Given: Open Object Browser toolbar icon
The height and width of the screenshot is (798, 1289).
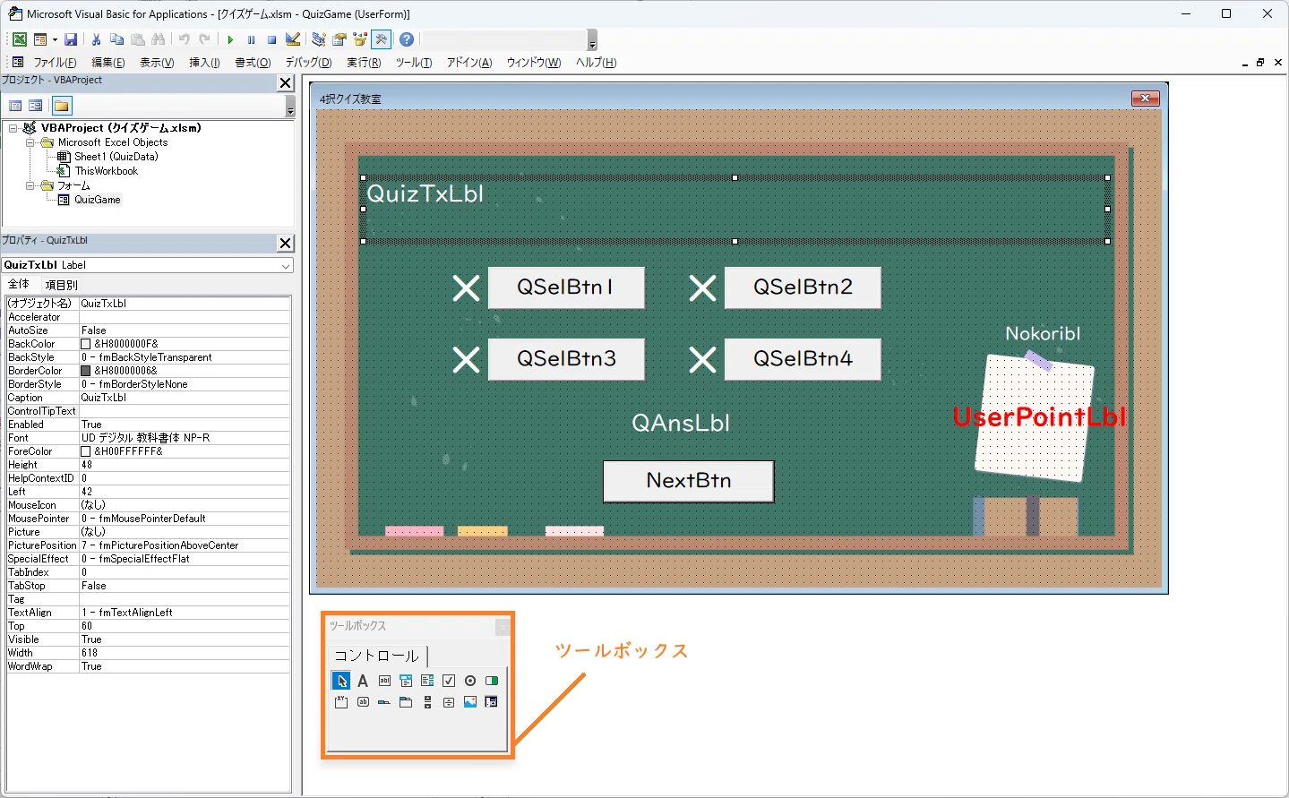Looking at the screenshot, I should 360,39.
